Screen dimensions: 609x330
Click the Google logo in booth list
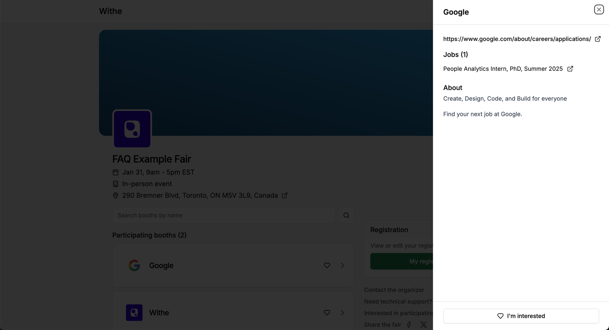click(x=134, y=265)
